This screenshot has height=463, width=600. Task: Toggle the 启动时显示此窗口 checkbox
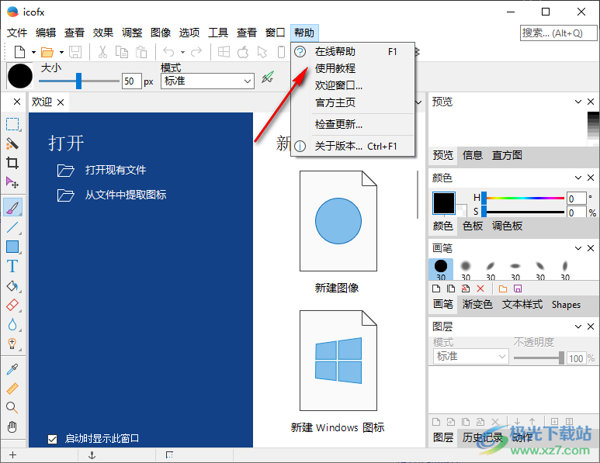click(53, 439)
